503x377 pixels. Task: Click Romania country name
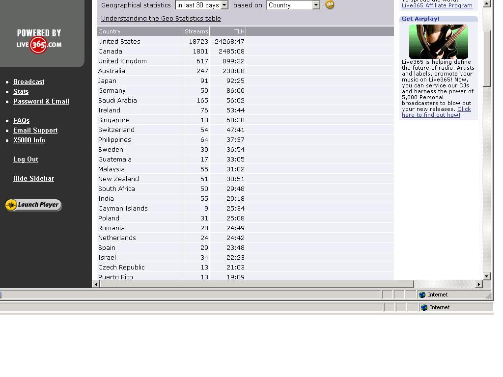coord(112,228)
